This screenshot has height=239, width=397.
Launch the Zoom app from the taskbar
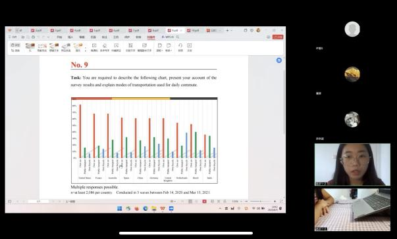171,208
